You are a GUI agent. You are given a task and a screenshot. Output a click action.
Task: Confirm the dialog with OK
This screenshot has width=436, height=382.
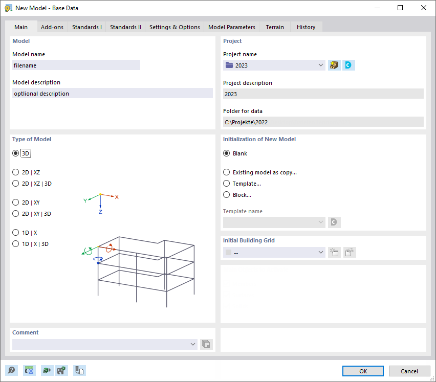pos(362,371)
